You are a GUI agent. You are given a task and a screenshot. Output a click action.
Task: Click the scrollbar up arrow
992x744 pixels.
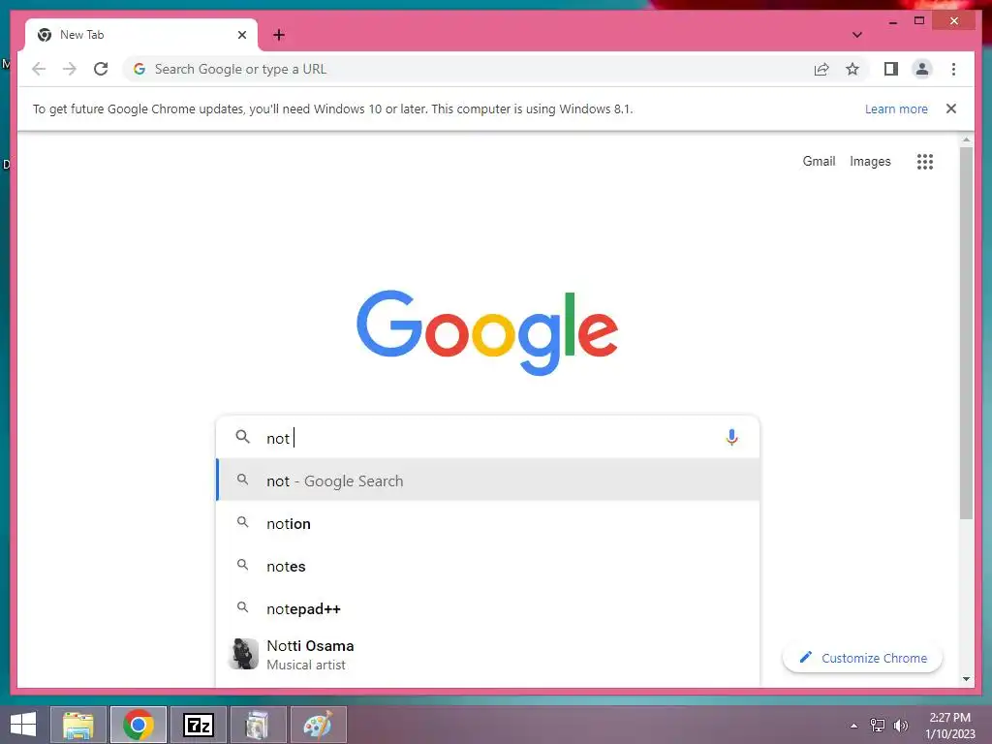click(x=966, y=139)
